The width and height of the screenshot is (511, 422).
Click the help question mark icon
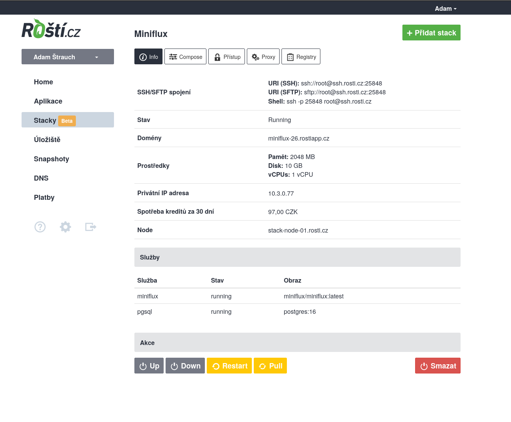pos(40,227)
